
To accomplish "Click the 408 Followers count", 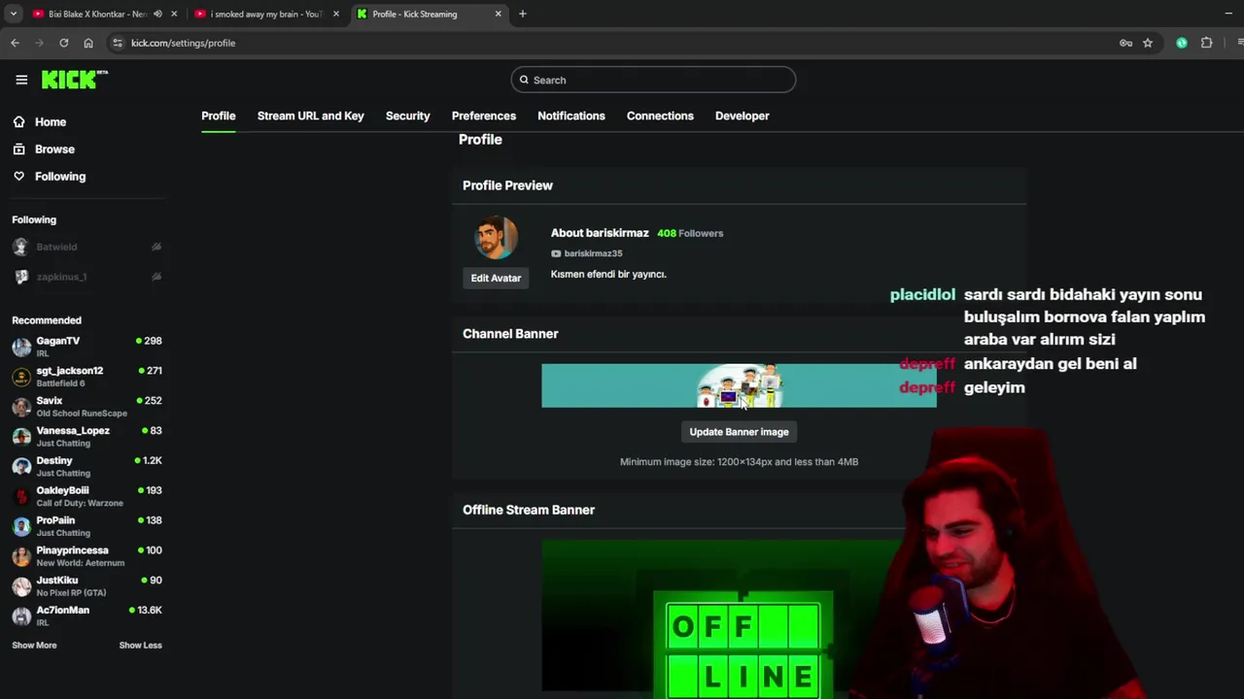I will (x=690, y=233).
